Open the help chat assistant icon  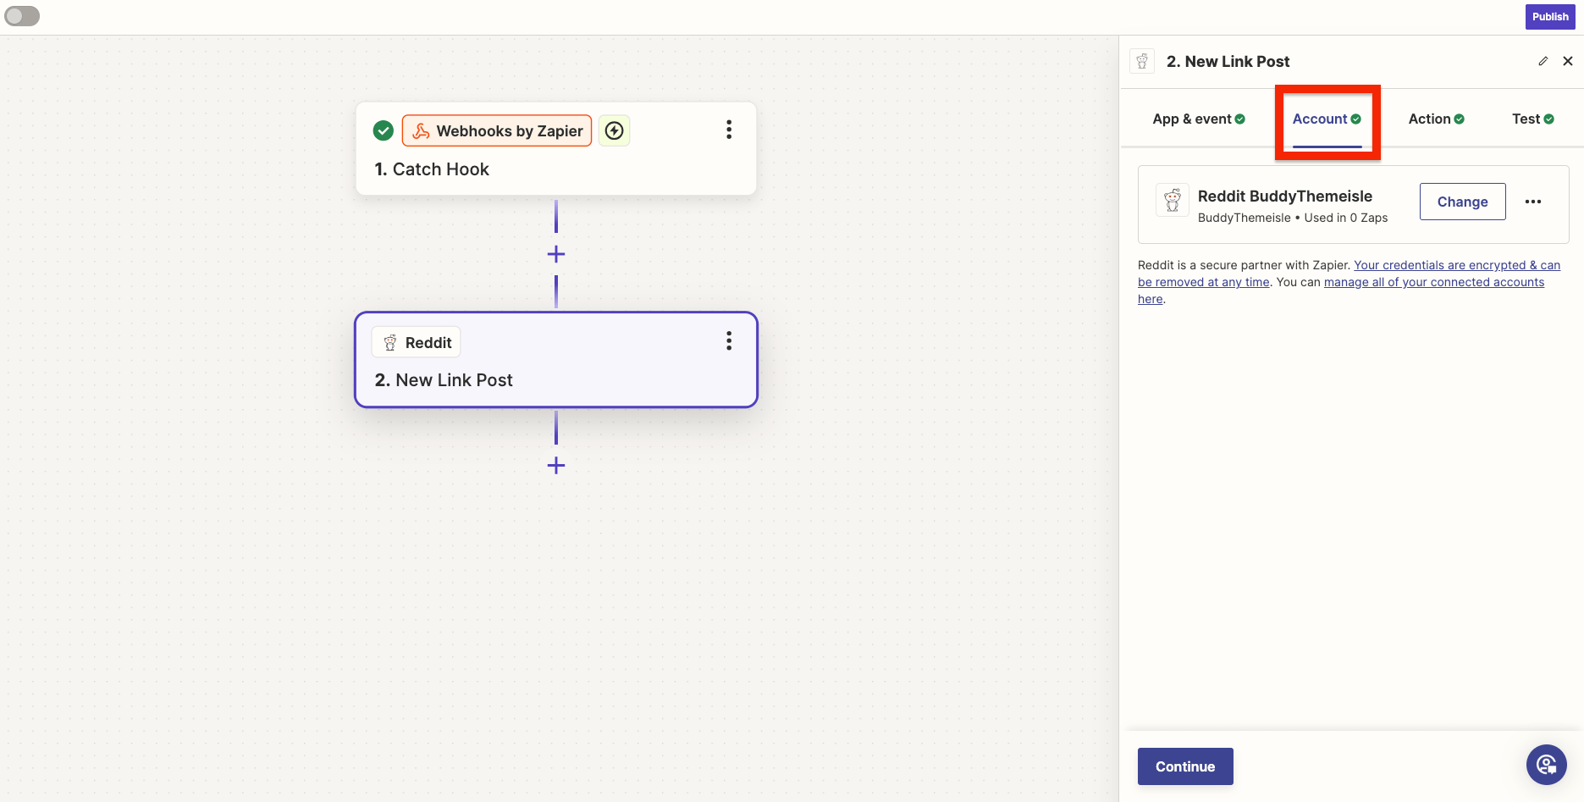(1546, 765)
